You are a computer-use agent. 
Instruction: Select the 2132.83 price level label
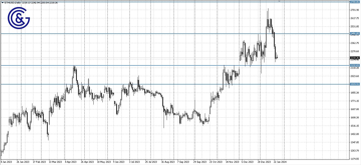click(x=355, y=65)
